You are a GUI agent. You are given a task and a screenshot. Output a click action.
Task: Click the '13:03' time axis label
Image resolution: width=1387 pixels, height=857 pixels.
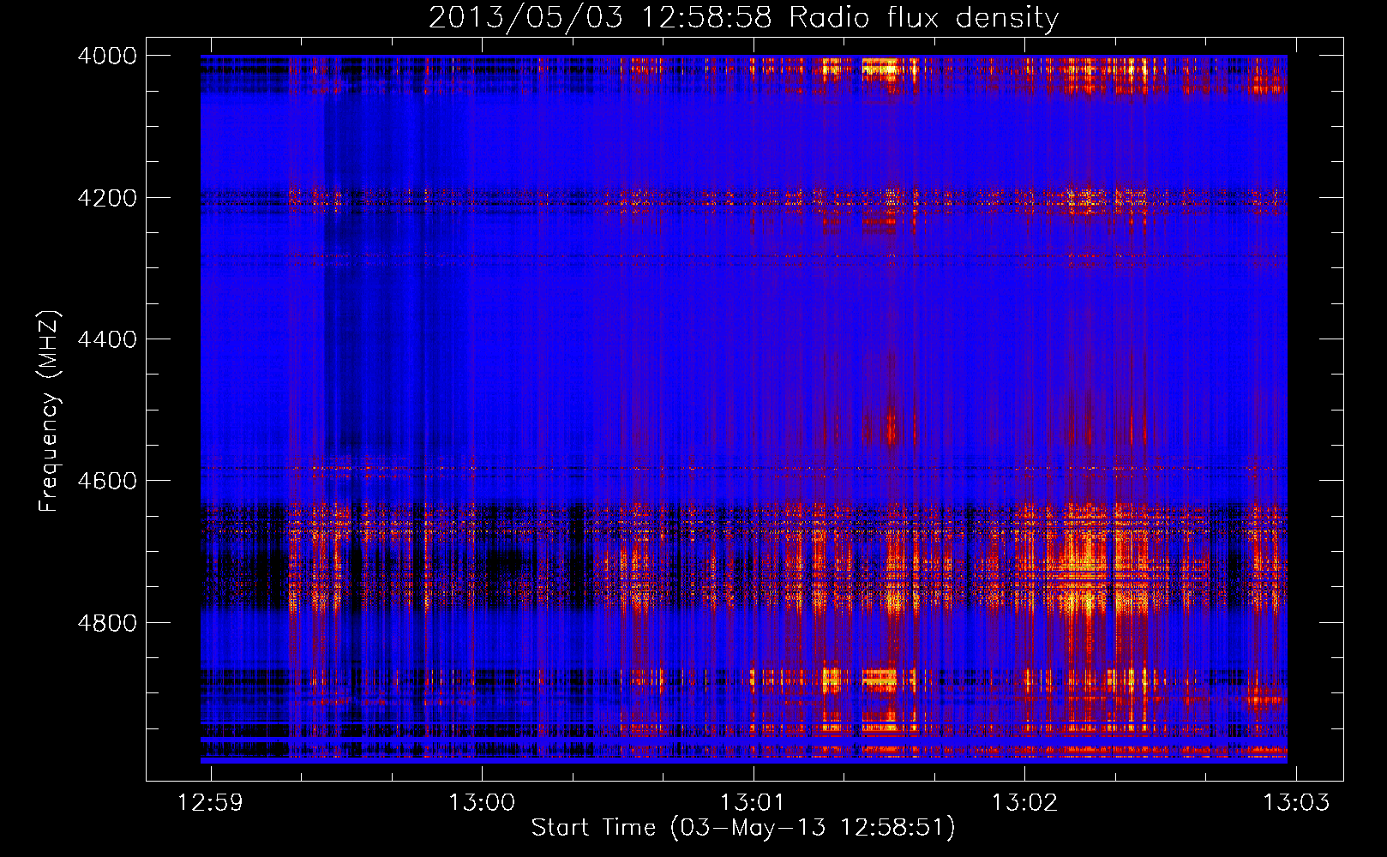[x=1296, y=802]
